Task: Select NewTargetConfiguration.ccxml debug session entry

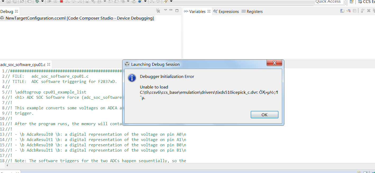Action: click(77, 18)
